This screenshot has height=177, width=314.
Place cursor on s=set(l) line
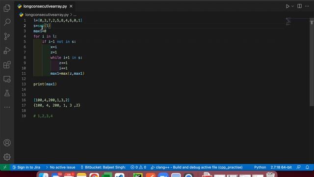(42, 26)
